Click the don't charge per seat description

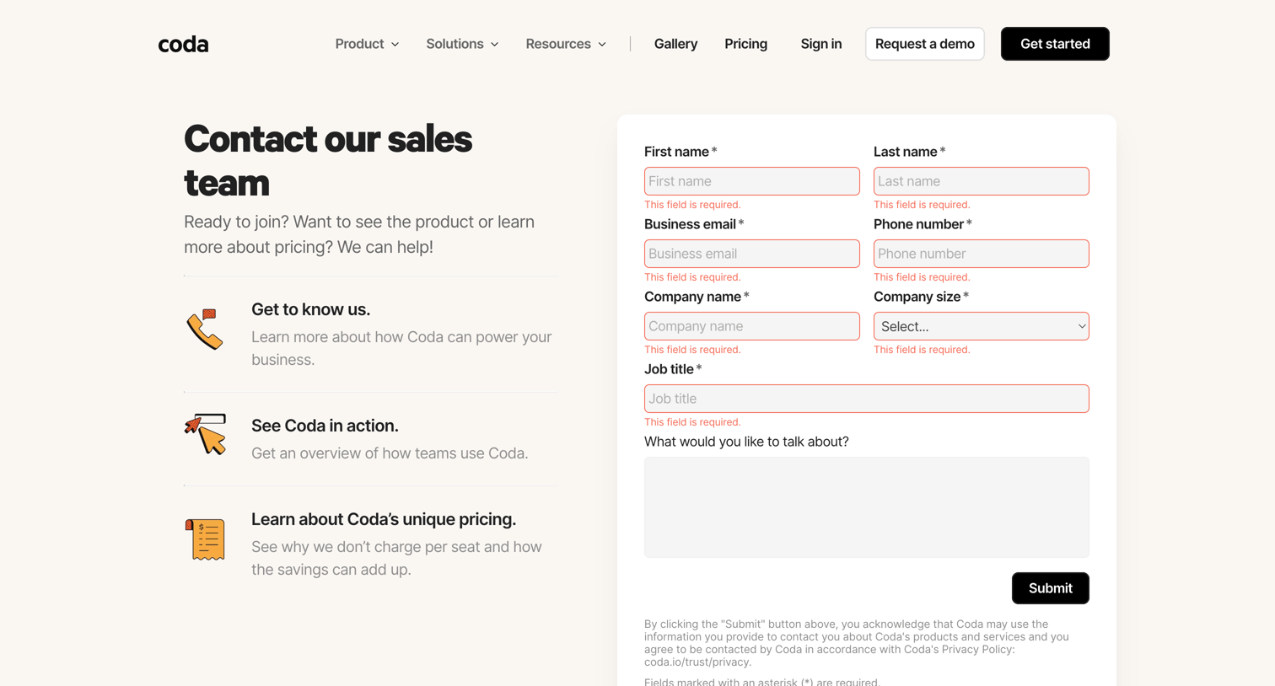tap(396, 558)
